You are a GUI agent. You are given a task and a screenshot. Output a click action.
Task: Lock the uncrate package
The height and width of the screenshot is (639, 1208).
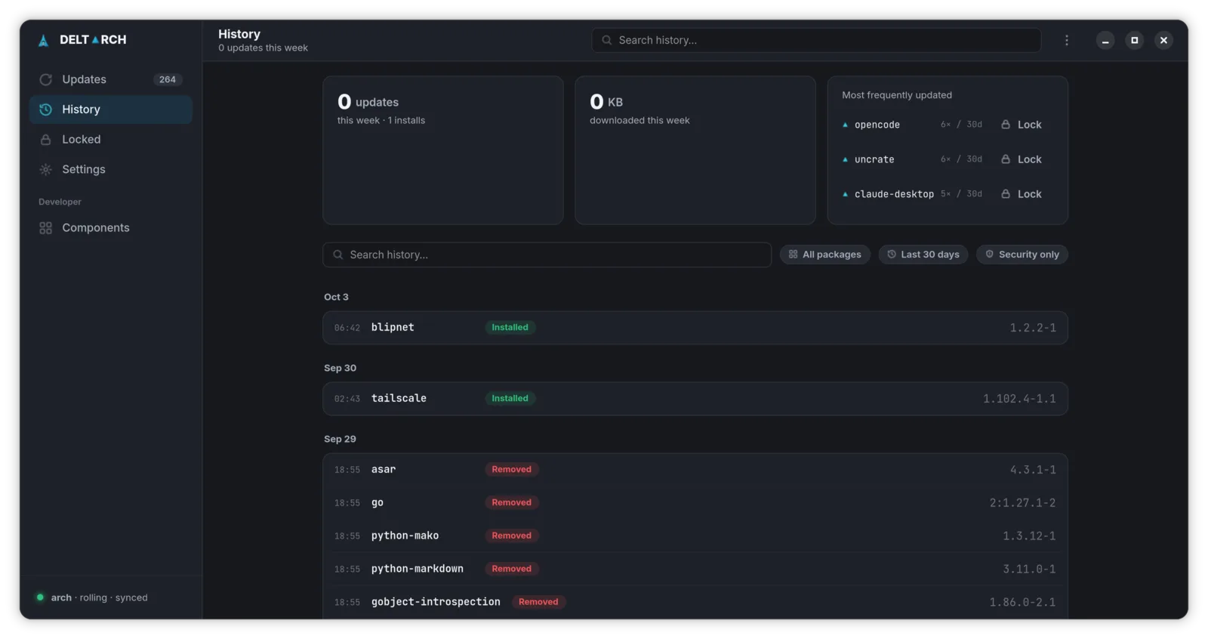[x=1022, y=159]
